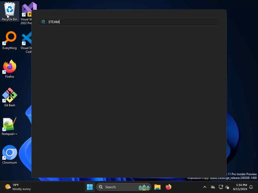Select the Firefox desktop shortcut

tap(10, 69)
